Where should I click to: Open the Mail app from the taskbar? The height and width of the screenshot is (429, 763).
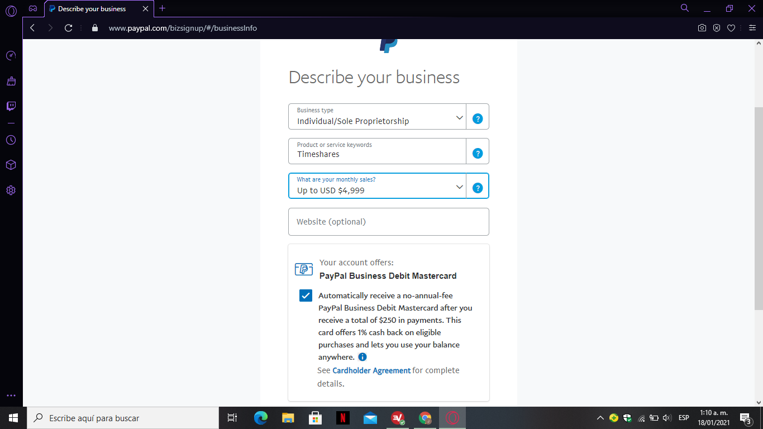click(370, 418)
